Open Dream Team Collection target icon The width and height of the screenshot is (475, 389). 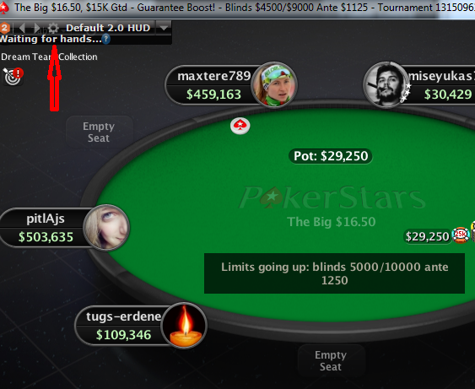point(13,76)
